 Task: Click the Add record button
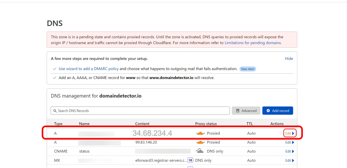click(x=278, y=111)
